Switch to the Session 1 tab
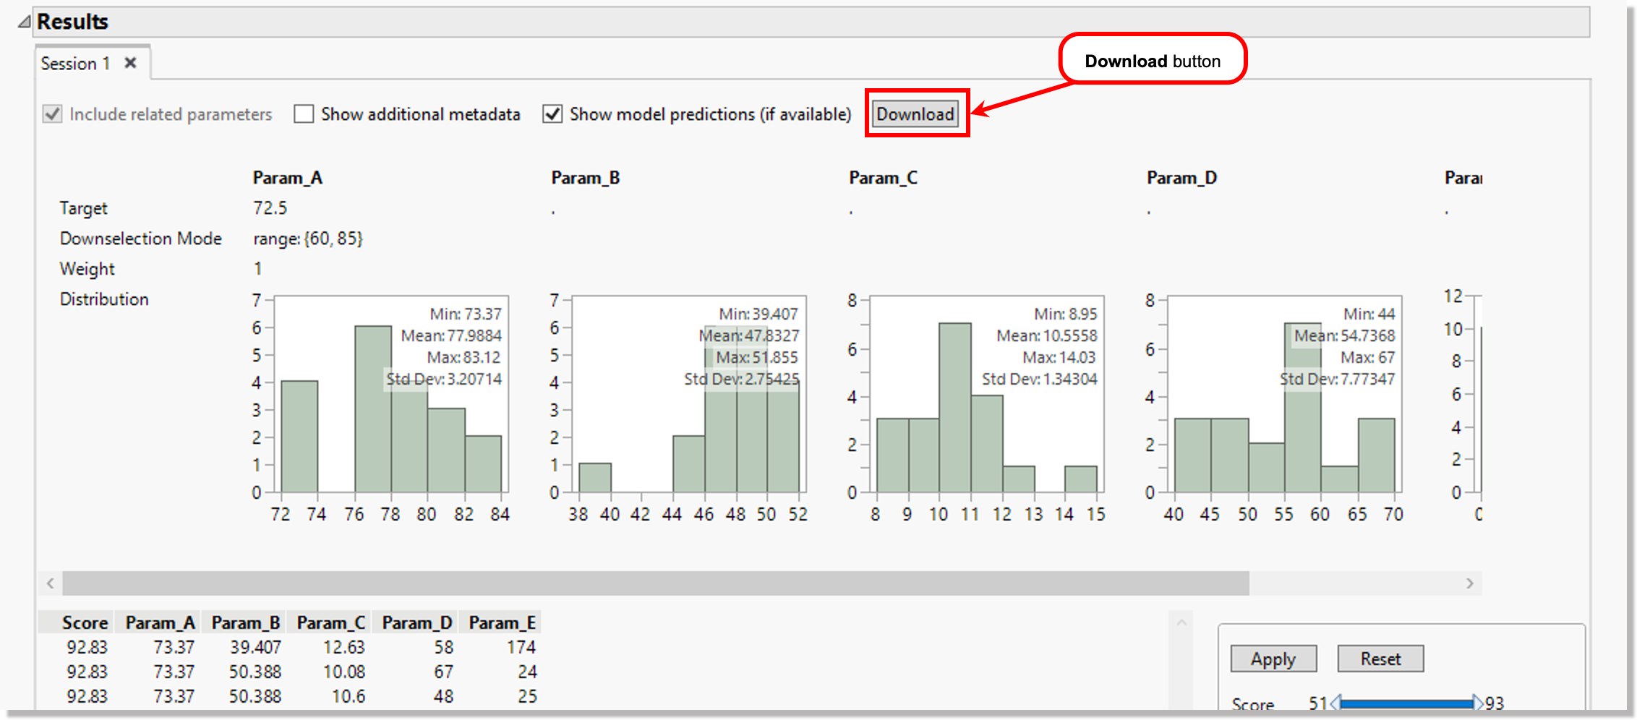Image resolution: width=1637 pixels, height=720 pixels. pyautogui.click(x=75, y=64)
